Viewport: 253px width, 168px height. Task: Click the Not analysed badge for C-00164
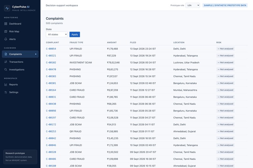pos(225,90)
